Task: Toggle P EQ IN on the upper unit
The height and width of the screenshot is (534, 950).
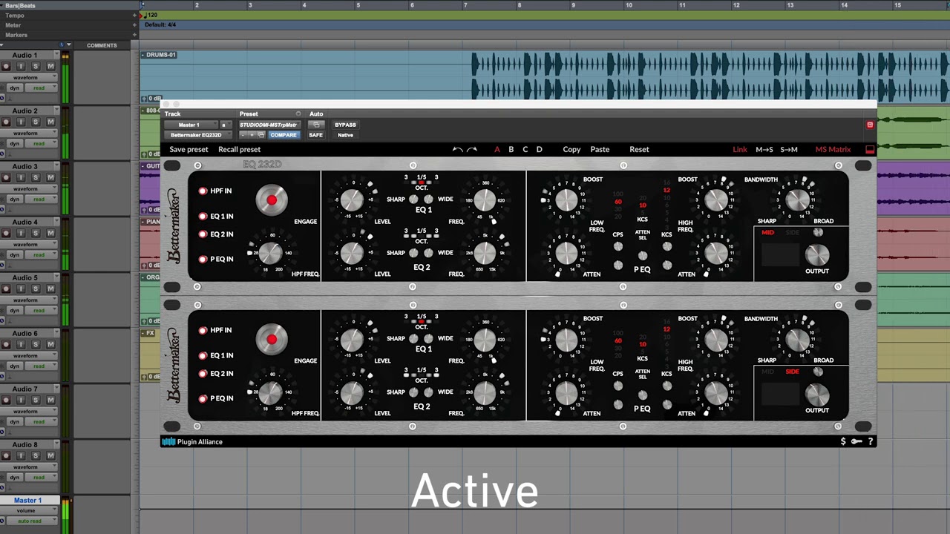Action: 203,260
